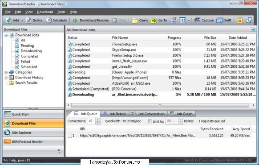This screenshot has height=165, width=259.
Task: Open the RSS/Podcast Reader panel
Action: 33,141
